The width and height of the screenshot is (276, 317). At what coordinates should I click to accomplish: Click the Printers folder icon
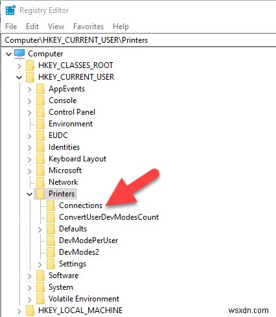pos(40,194)
